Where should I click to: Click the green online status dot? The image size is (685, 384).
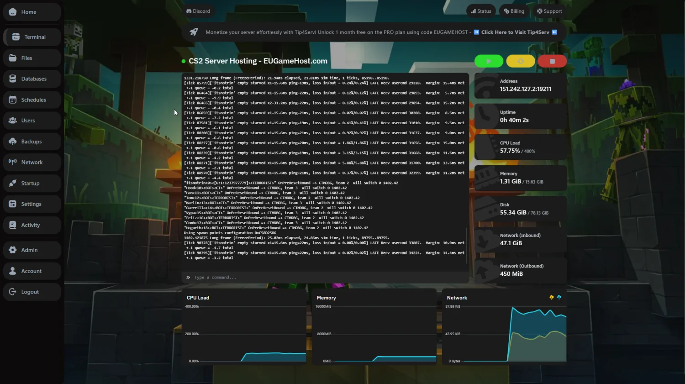coord(184,61)
